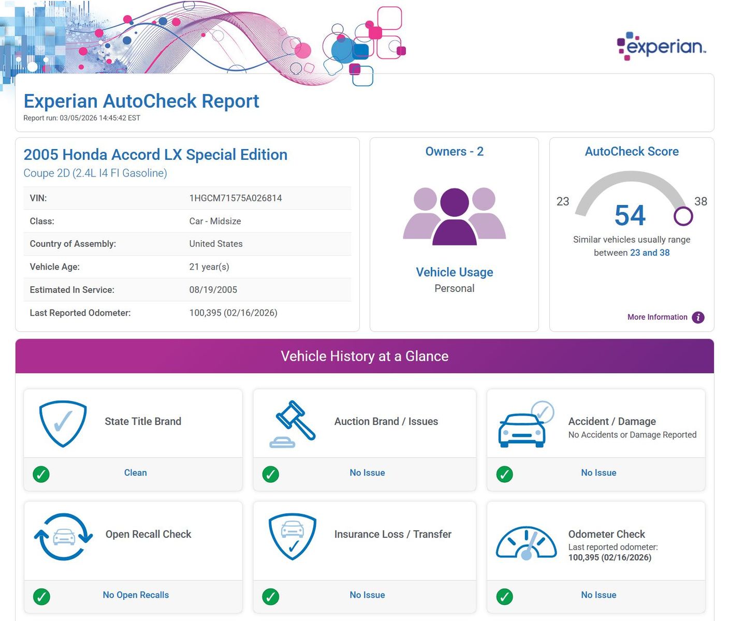729x621 pixels.
Task: Click the purple More Information info icon
Action: [698, 317]
